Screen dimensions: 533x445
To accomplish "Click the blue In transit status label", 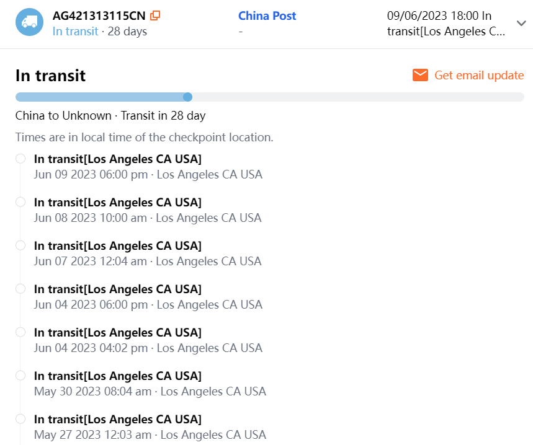I will click(x=75, y=31).
